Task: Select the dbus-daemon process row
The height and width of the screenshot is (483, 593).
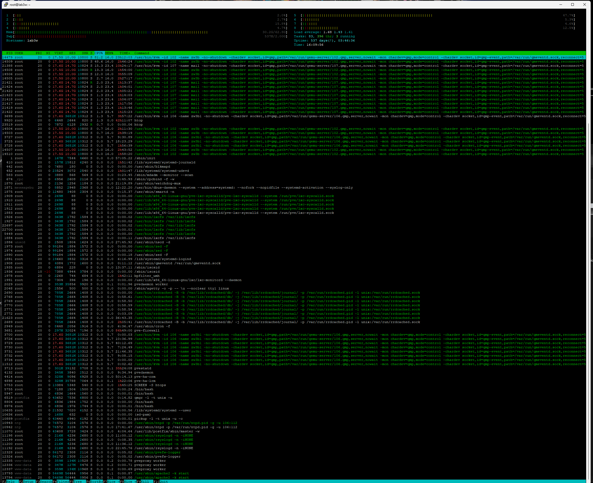Action: tap(294, 188)
